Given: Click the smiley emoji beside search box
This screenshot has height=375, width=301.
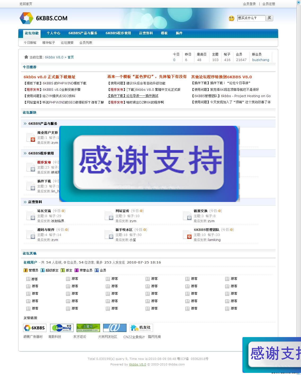Looking at the screenshot, I should pos(232,18).
